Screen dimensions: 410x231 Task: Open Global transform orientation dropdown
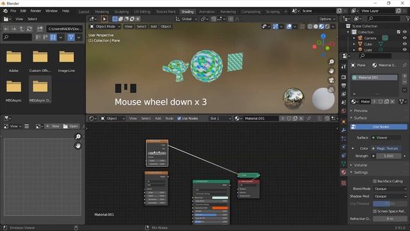(x=186, y=19)
